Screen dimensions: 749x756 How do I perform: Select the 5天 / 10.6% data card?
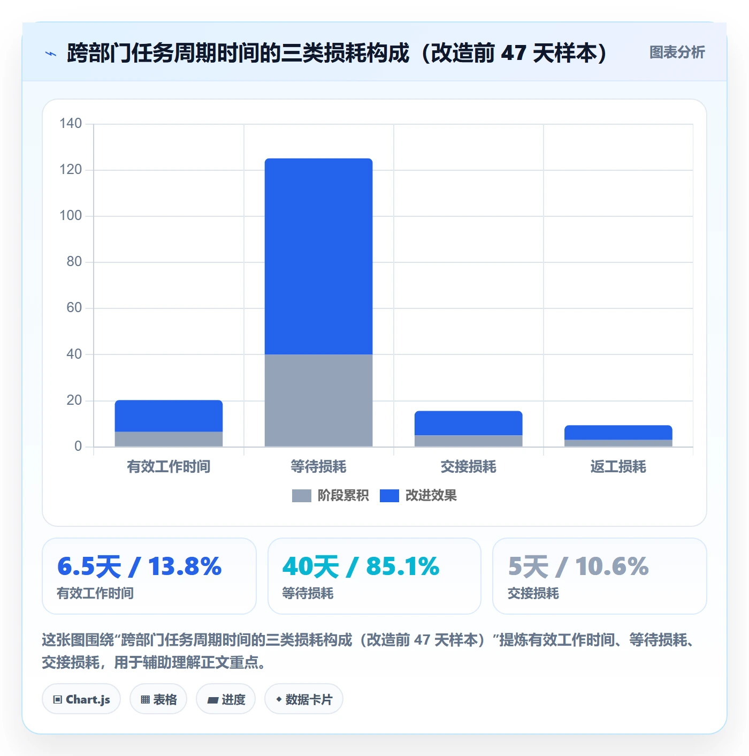[x=600, y=576]
